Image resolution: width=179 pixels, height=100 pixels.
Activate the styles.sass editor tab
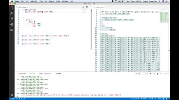pyautogui.click(x=22, y=7)
